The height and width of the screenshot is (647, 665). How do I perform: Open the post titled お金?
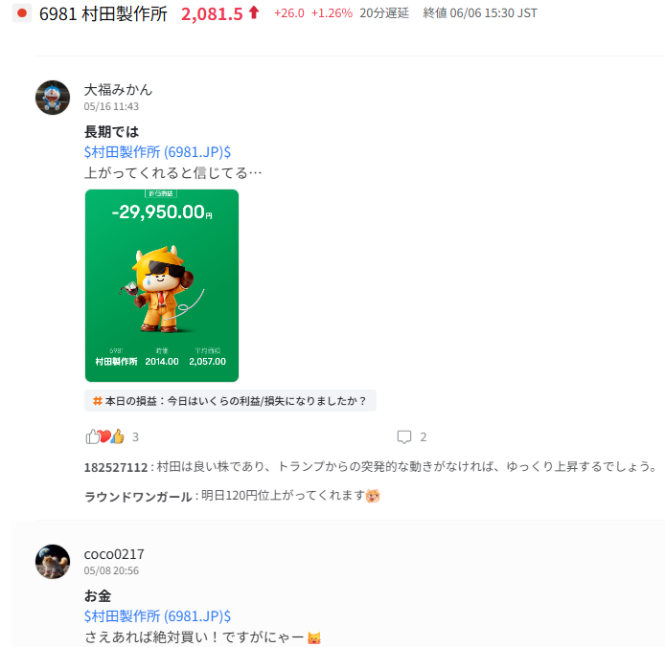98,595
